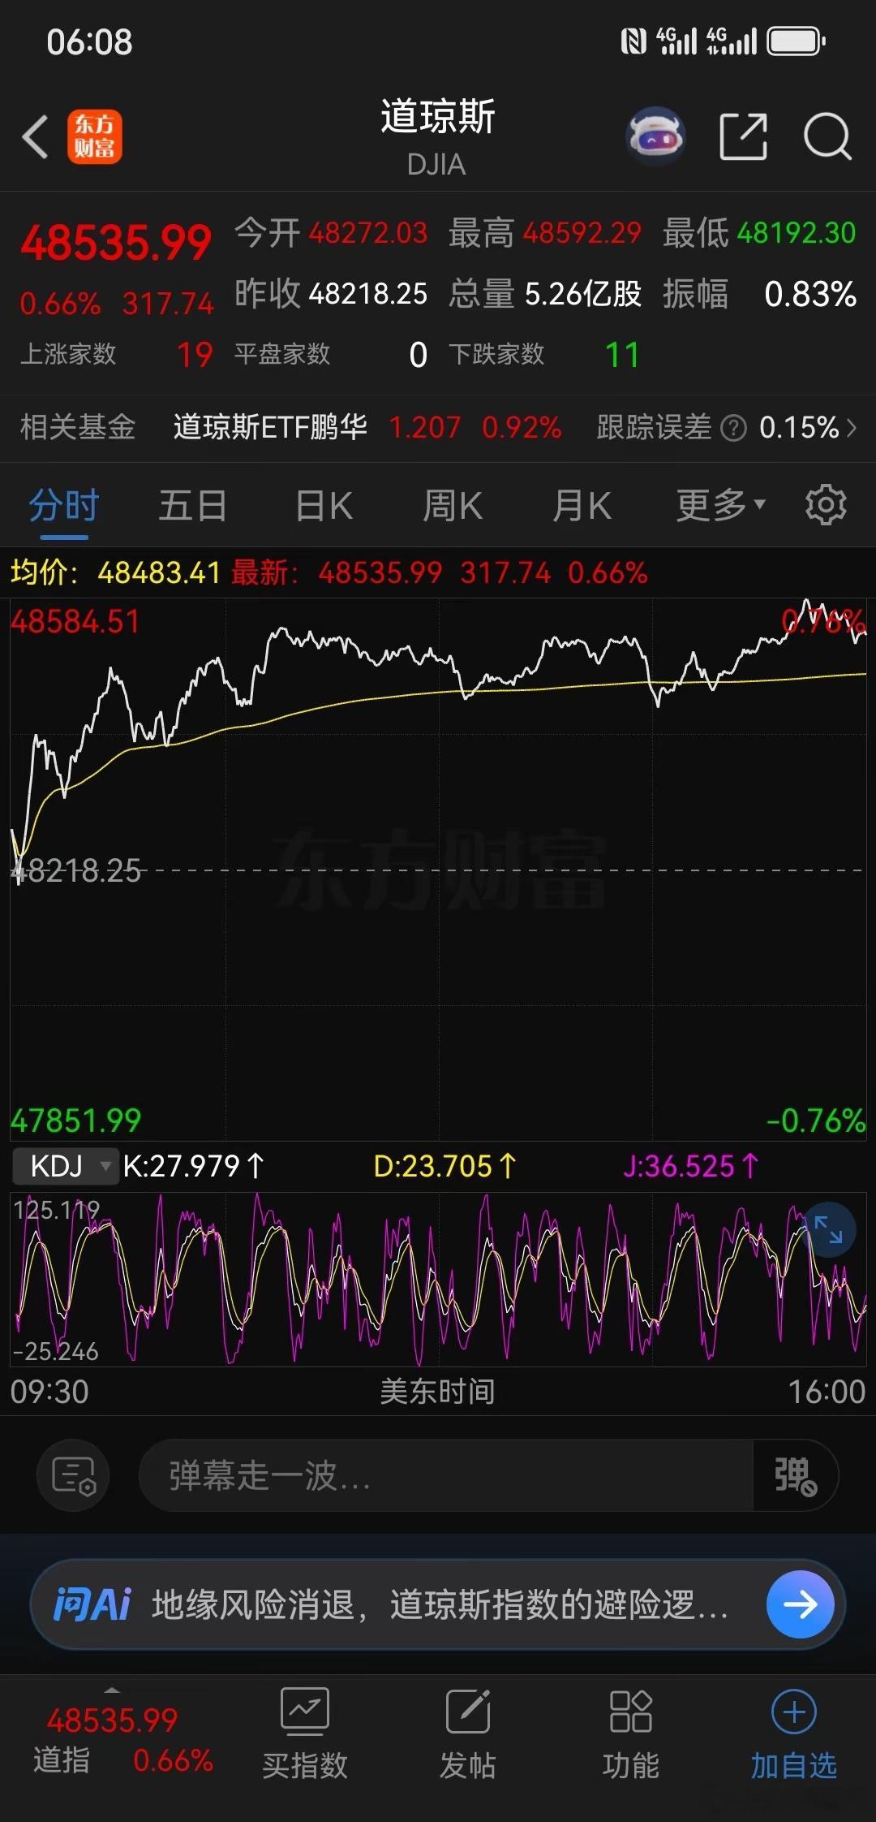This screenshot has height=1822, width=876.
Task: Tap the intraday price chart area
Action: pyautogui.click(x=438, y=869)
